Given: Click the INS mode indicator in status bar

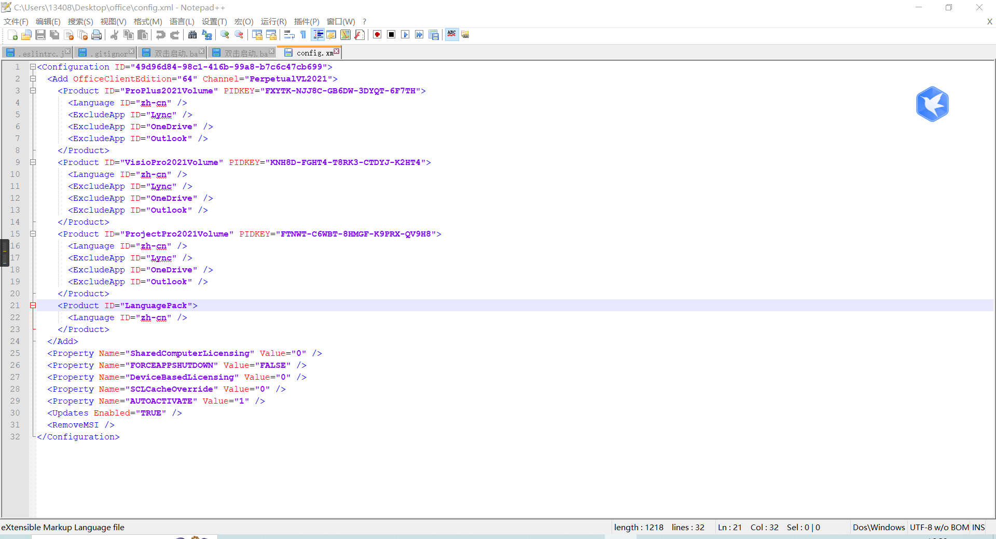Looking at the screenshot, I should pos(978,527).
